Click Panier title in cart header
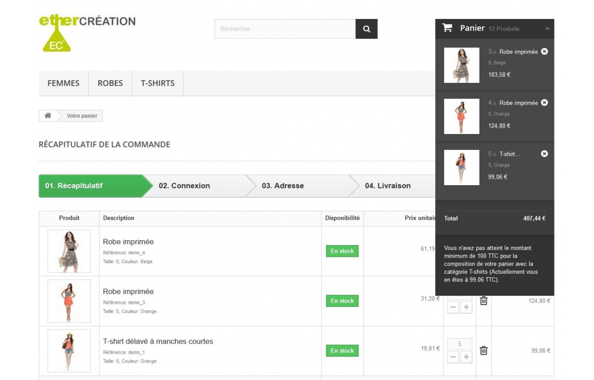Viewport: 594px width, 380px height. [x=472, y=28]
